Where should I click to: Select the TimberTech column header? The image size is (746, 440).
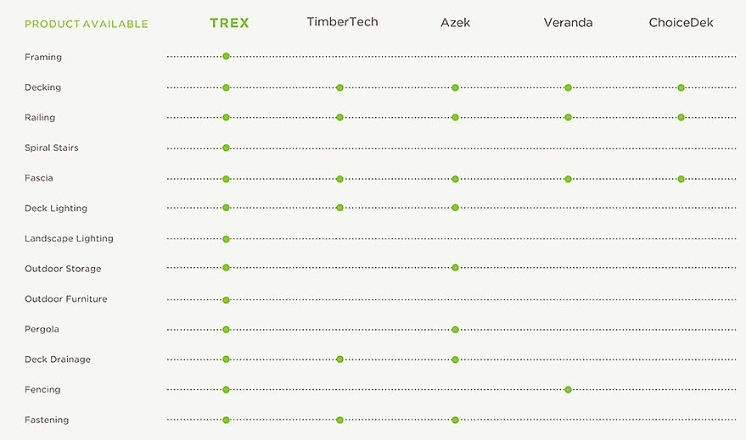pos(342,22)
